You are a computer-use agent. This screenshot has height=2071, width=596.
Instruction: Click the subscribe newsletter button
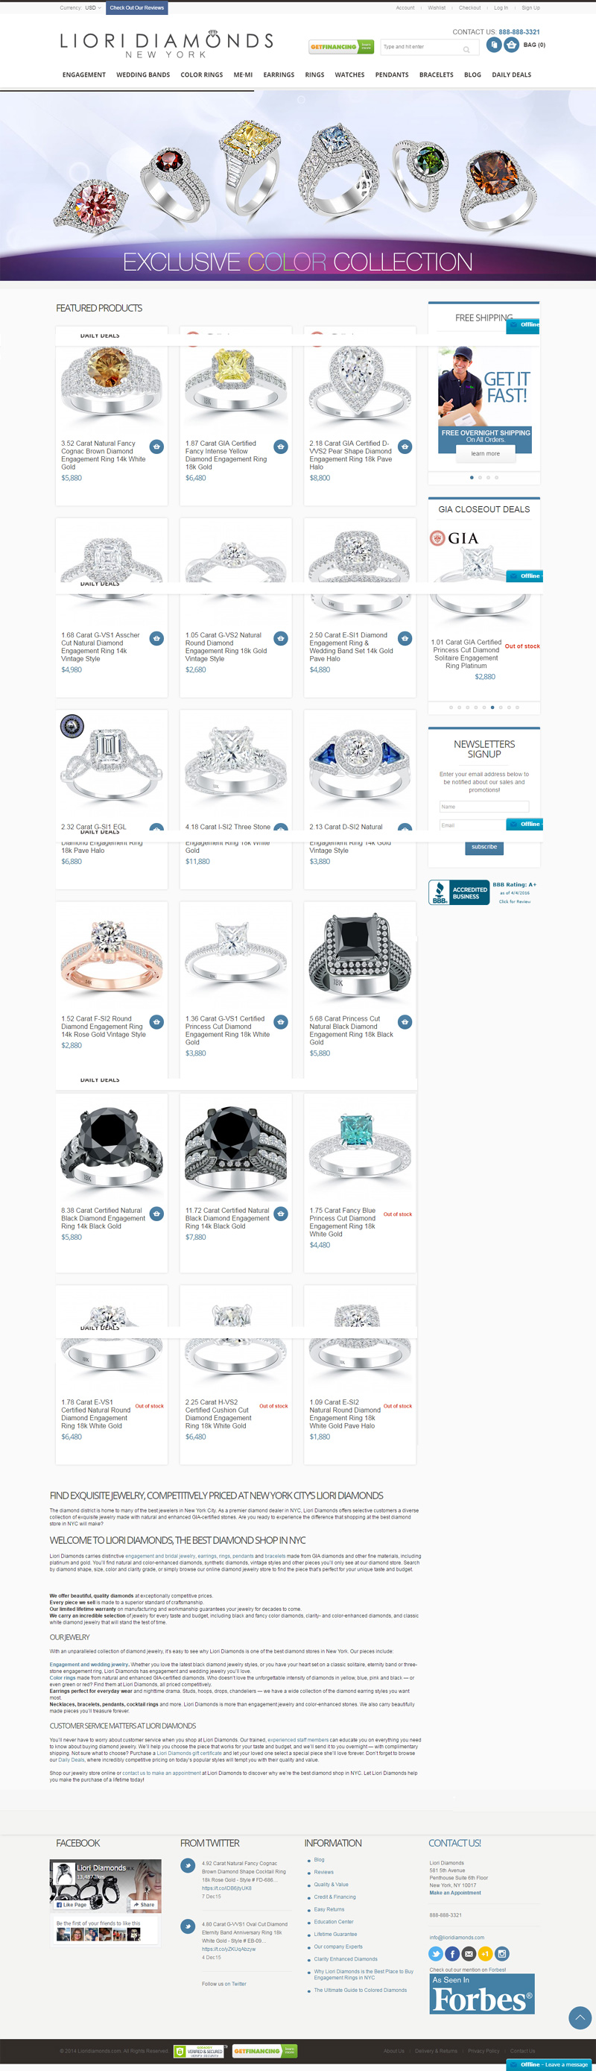[x=484, y=847]
